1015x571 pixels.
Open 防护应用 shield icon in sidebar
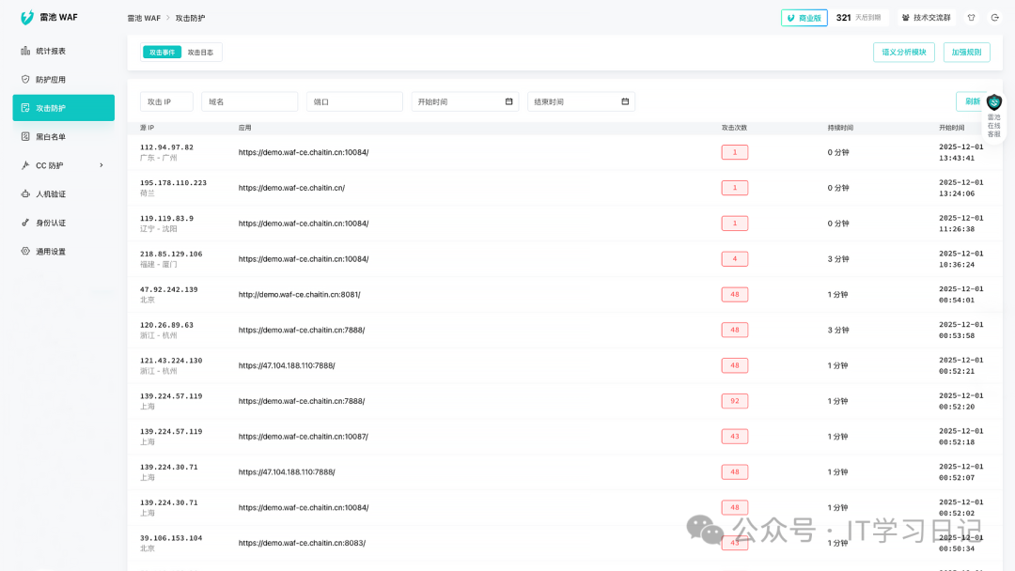pyautogui.click(x=26, y=80)
